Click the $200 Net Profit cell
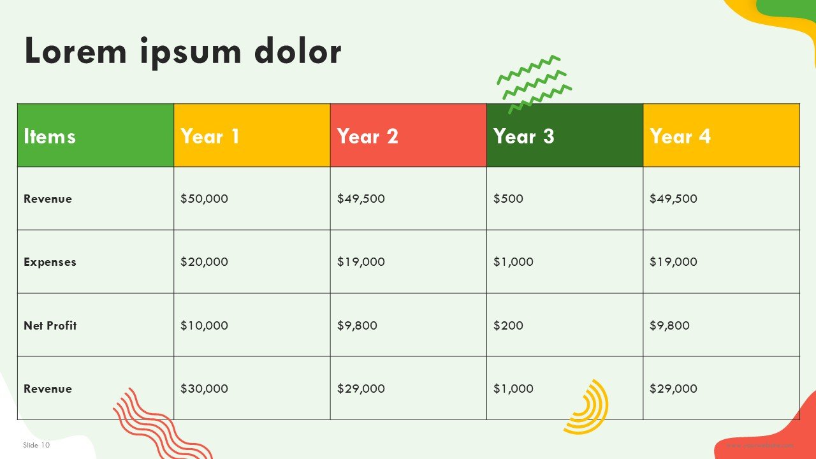Image resolution: width=816 pixels, height=459 pixels. click(565, 325)
